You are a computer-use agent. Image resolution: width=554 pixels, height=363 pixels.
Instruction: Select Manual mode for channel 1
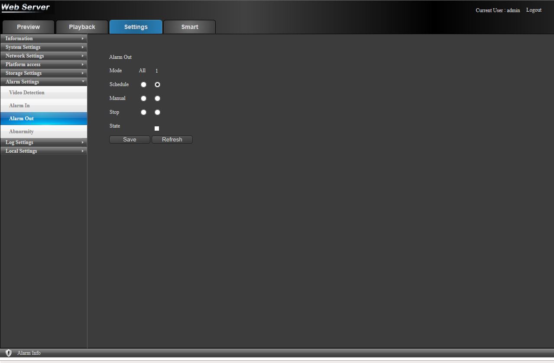tap(157, 99)
